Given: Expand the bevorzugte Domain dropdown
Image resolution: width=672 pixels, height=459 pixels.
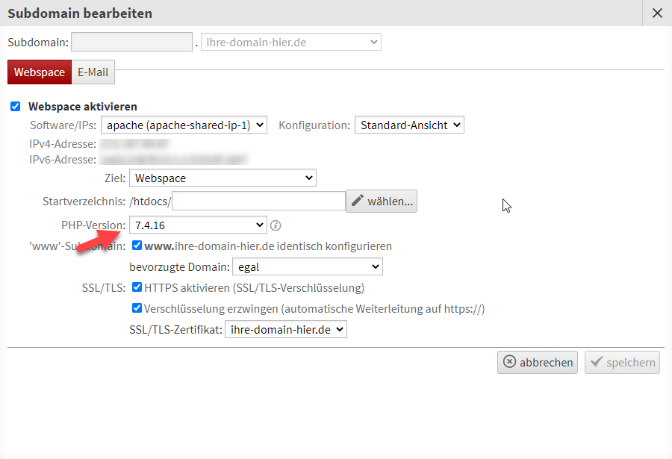Looking at the screenshot, I should click(x=307, y=266).
